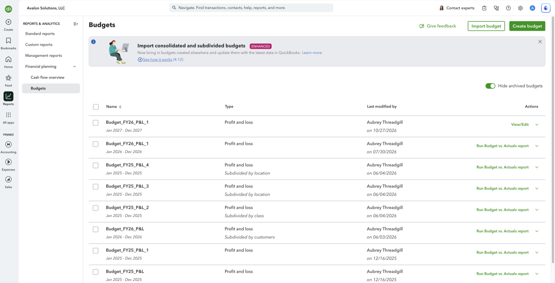Open pinned Expenses icon
The height and width of the screenshot is (283, 555).
coord(9,162)
